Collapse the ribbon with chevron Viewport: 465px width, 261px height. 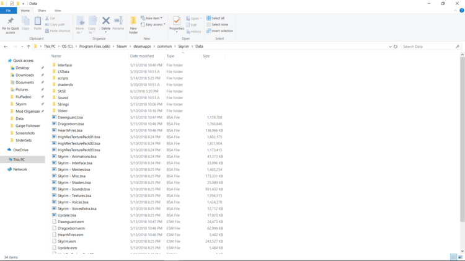point(456,11)
